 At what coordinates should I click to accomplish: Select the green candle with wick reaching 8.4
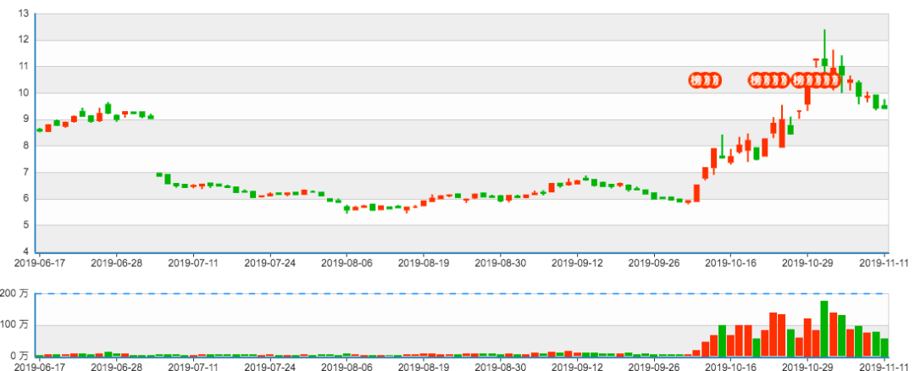722,147
